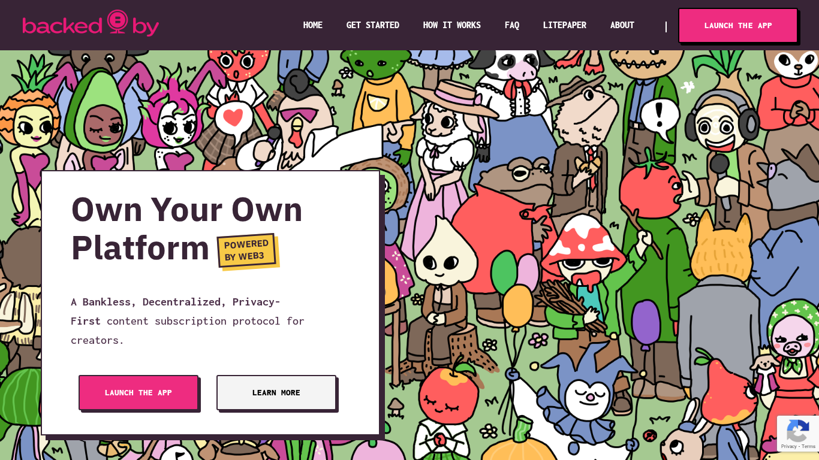This screenshot has height=460, width=819.
Task: Open the Litepaper link
Action: (x=565, y=25)
